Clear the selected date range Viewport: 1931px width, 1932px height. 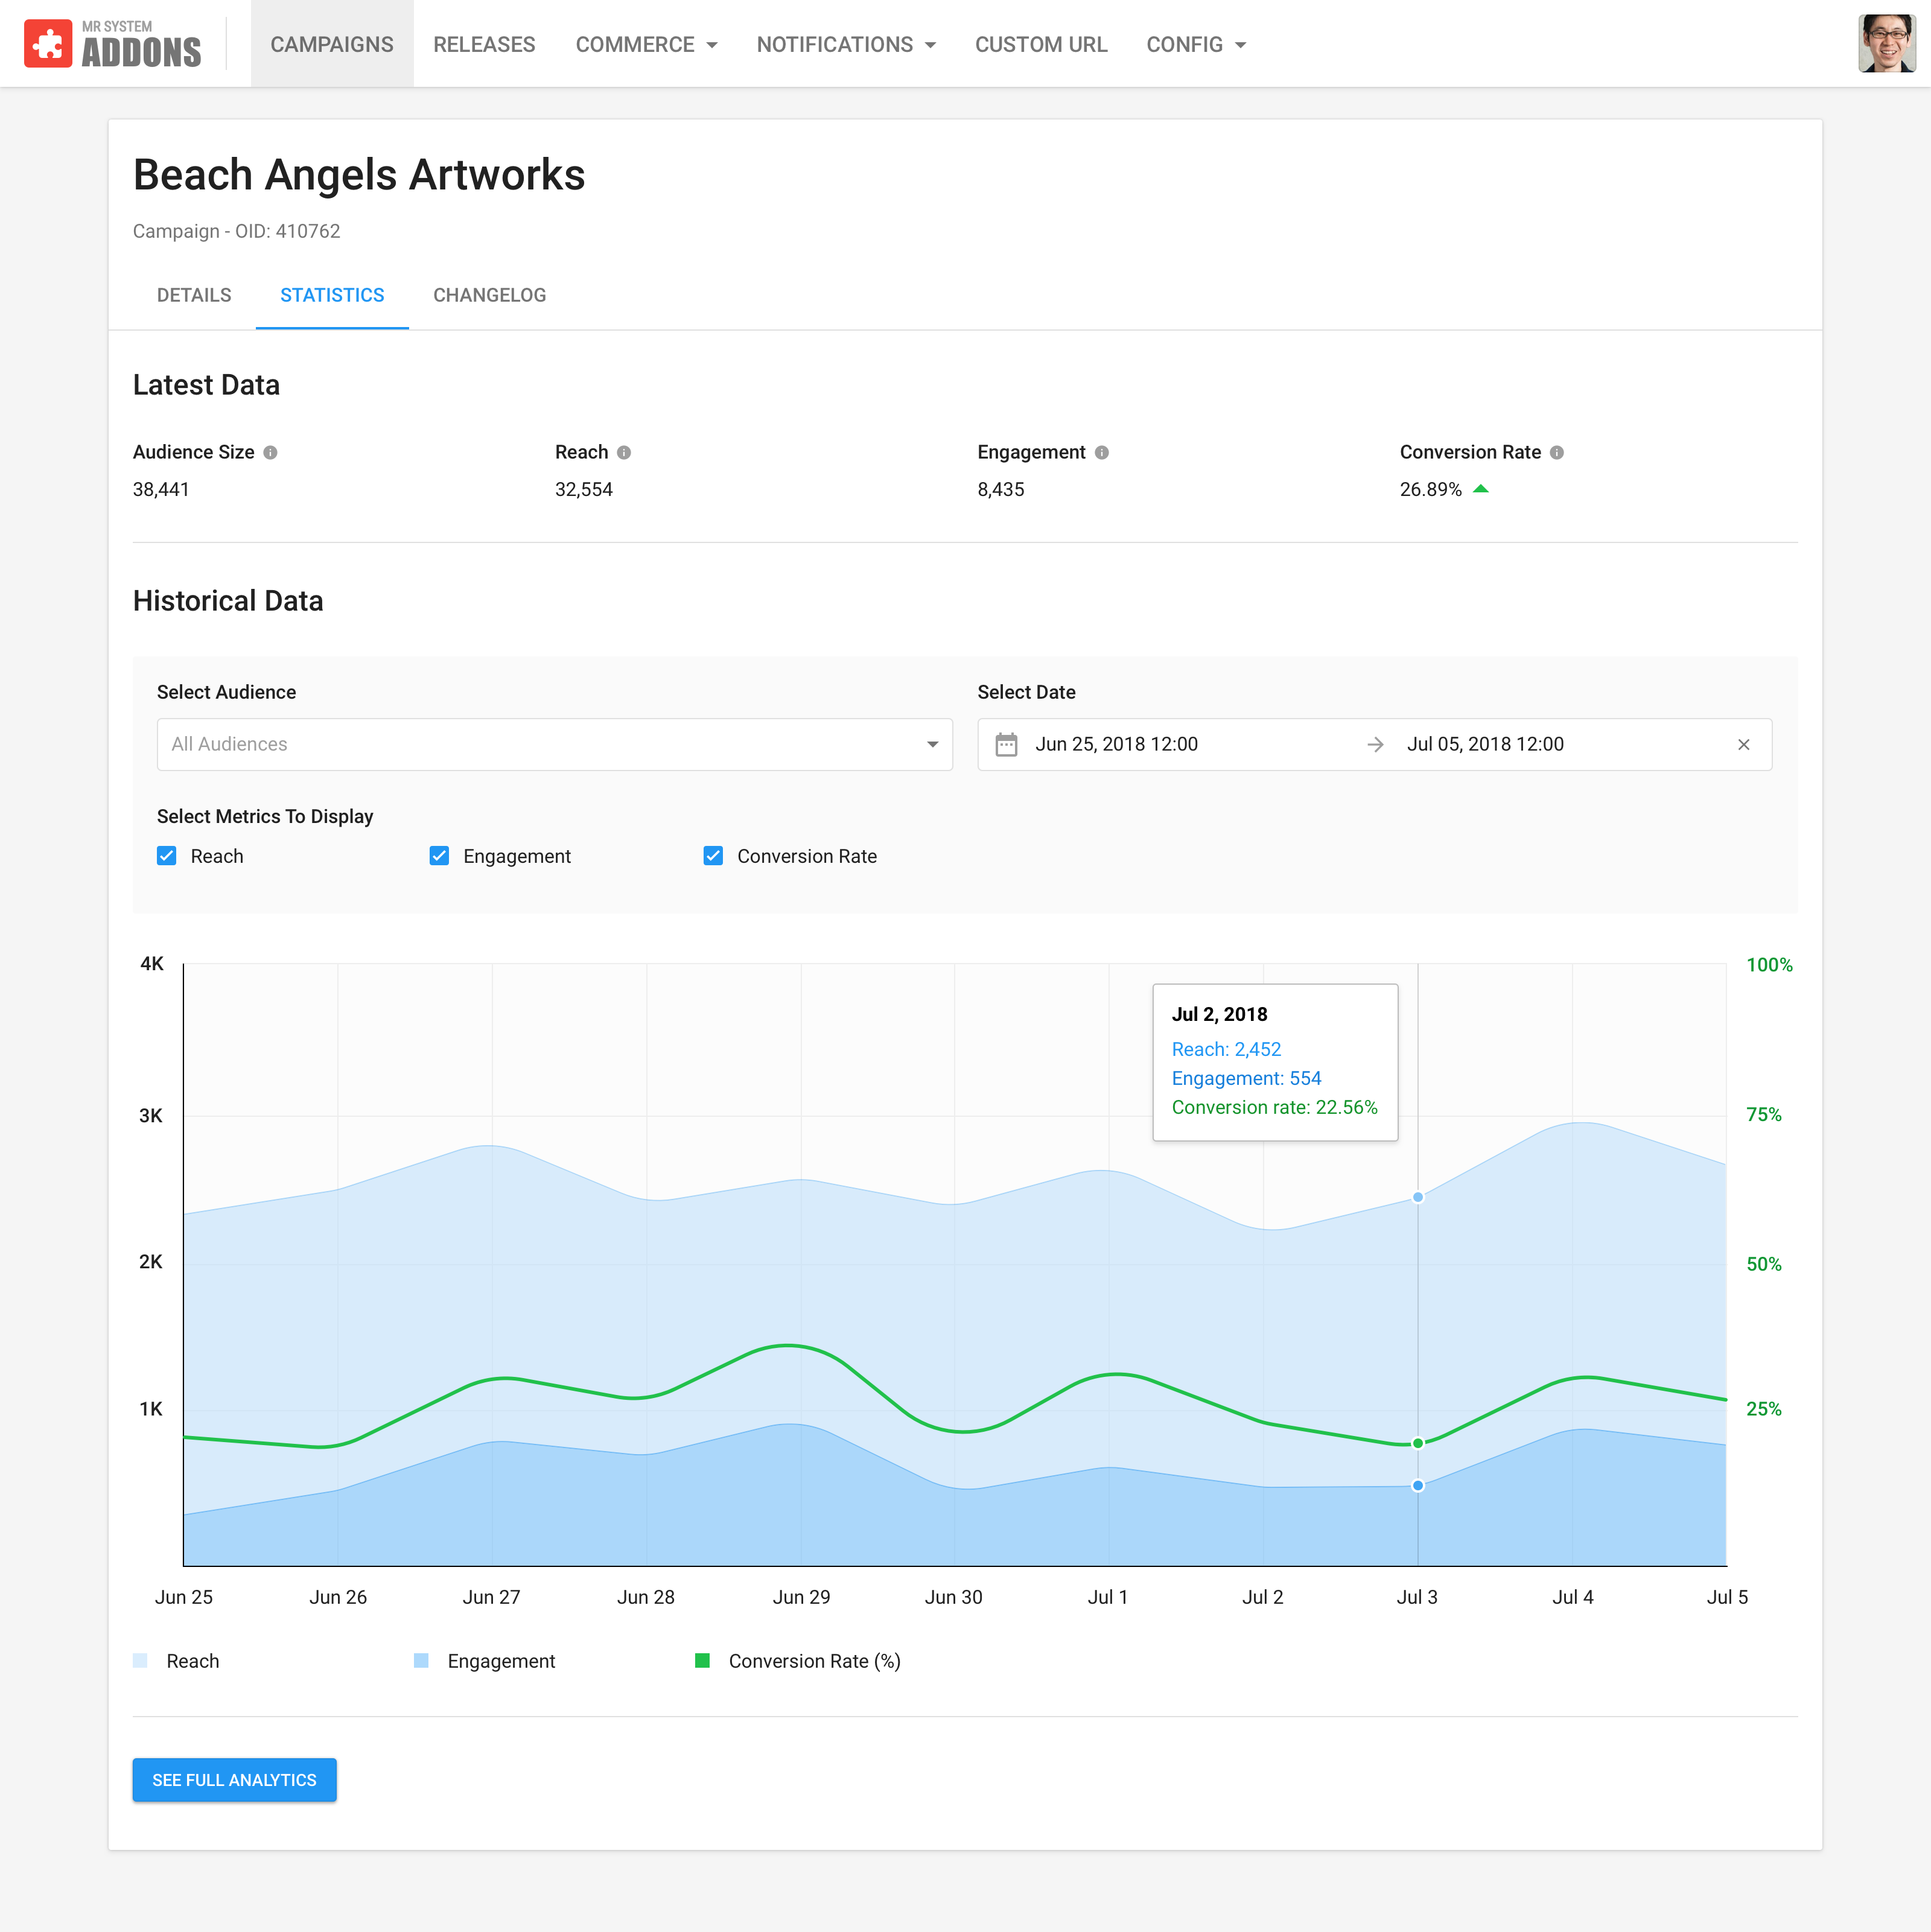click(x=1743, y=744)
